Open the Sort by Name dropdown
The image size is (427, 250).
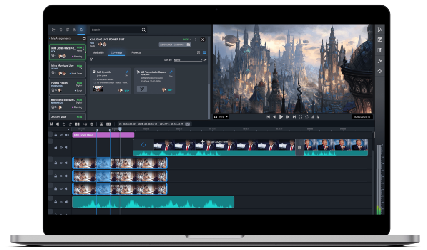[x=188, y=60]
